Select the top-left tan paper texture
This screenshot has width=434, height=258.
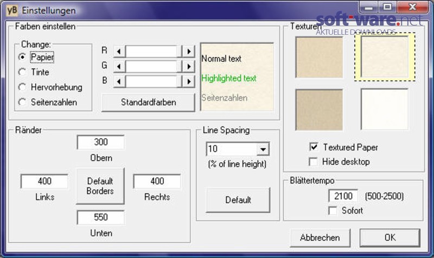319,58
